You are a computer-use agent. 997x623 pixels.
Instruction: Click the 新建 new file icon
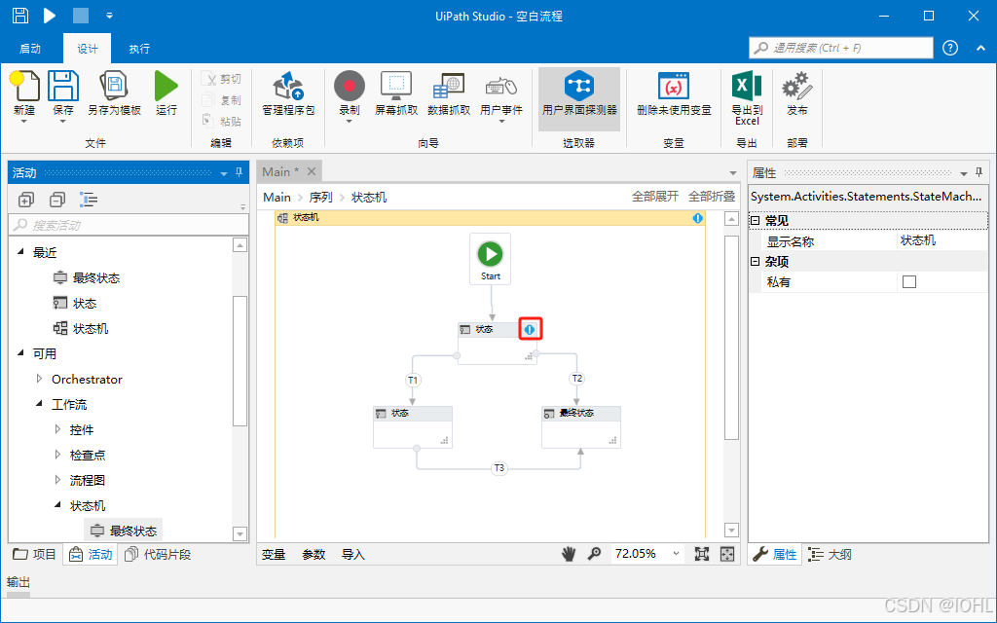click(x=24, y=86)
